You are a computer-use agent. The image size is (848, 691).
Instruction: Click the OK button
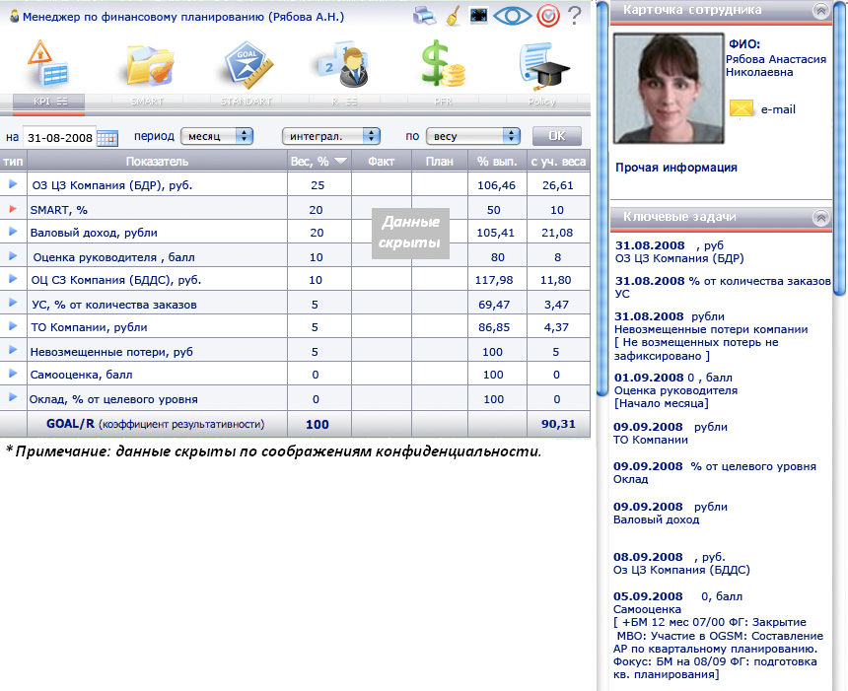pos(557,136)
